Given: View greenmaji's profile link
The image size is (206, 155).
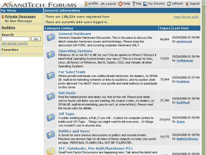Looking at the screenshot, I should [x=184, y=42].
